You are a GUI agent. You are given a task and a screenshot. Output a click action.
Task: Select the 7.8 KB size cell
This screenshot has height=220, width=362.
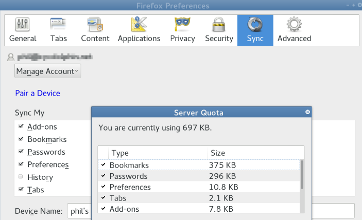pos(221,209)
